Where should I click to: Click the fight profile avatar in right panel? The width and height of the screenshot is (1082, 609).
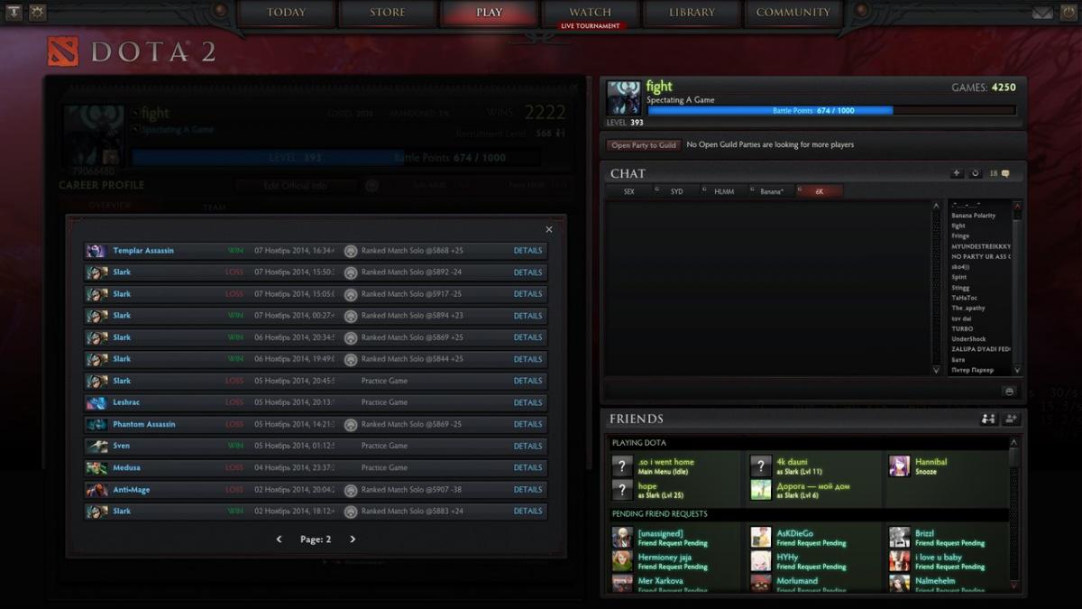pos(624,97)
